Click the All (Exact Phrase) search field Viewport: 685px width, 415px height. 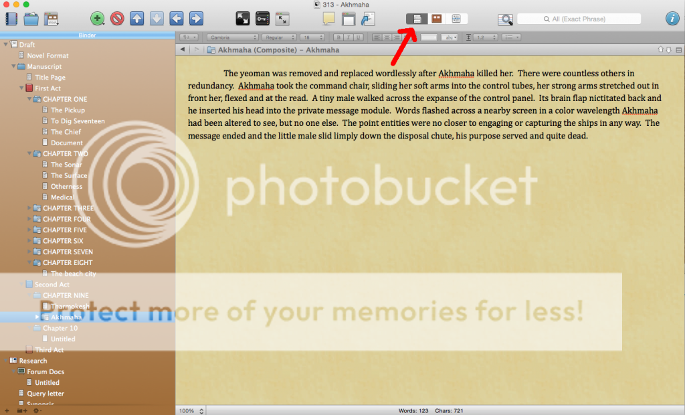(x=579, y=19)
